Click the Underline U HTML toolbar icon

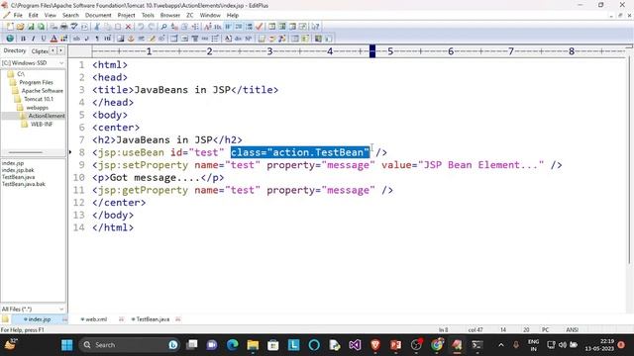(44, 39)
